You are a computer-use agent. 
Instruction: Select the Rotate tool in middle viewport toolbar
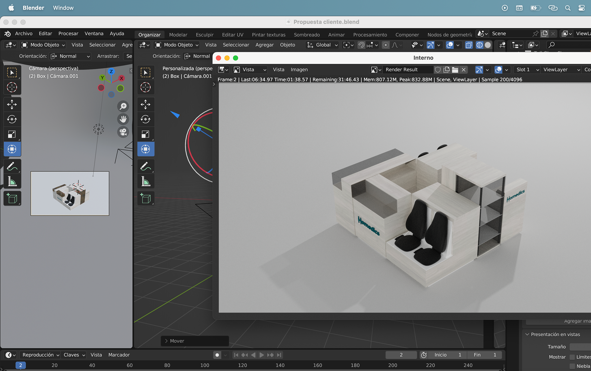(146, 119)
